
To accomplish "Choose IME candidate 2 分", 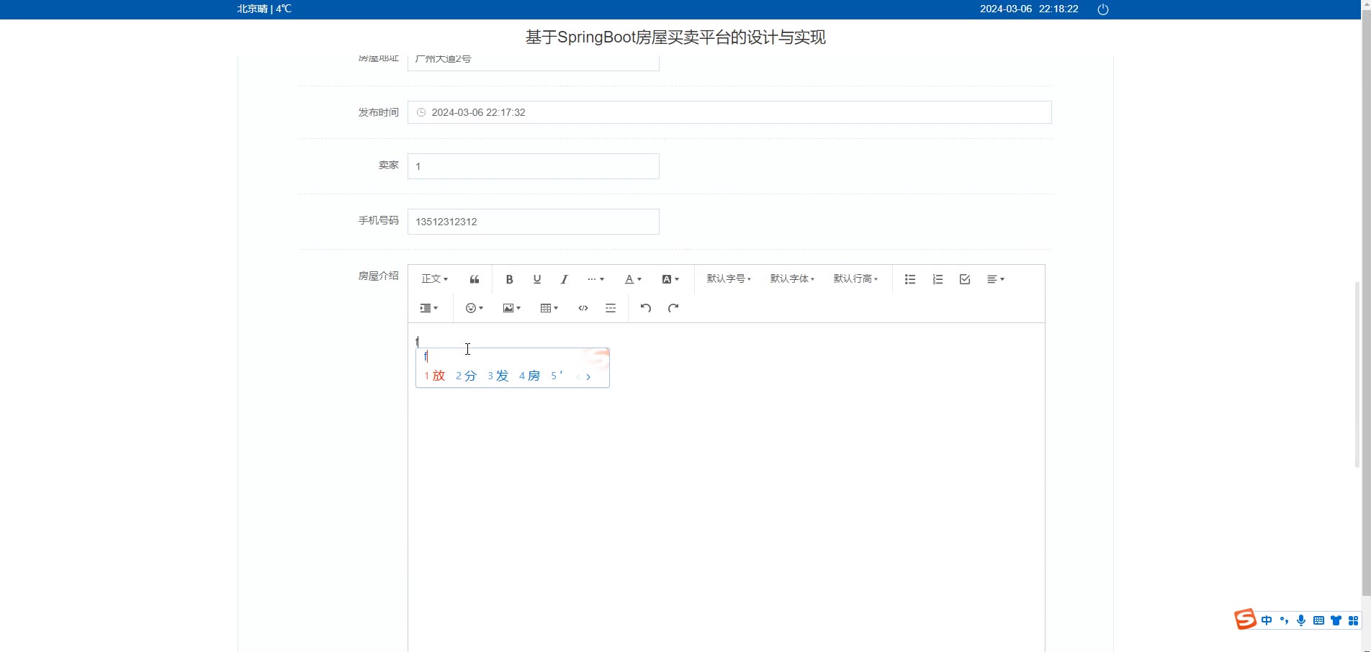I will coord(467,376).
